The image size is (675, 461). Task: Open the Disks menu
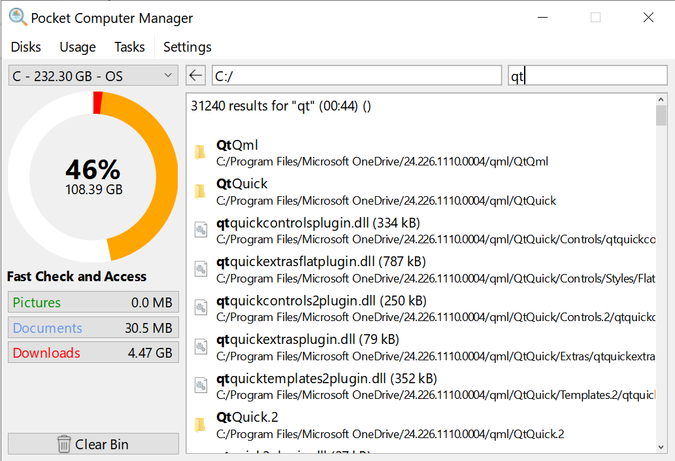(26, 46)
